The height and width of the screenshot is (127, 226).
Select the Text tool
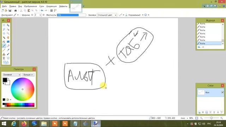[x=4, y=58]
